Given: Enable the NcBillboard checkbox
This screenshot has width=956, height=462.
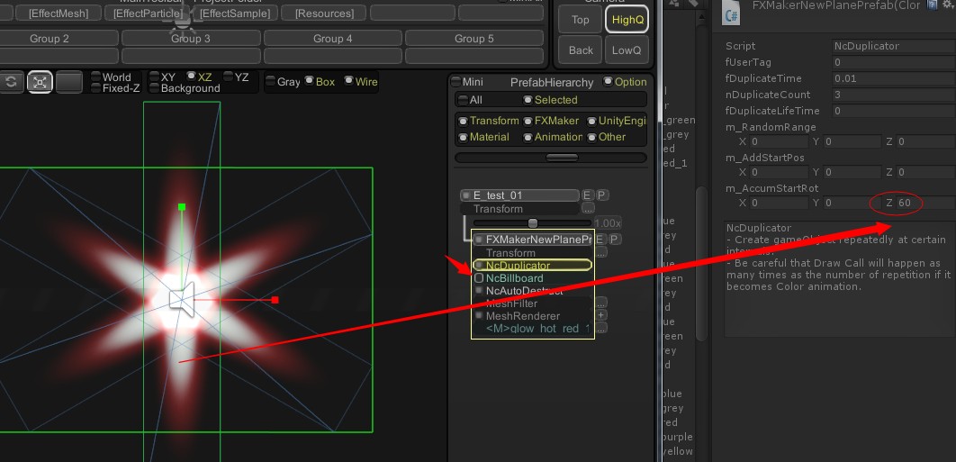Looking at the screenshot, I should coord(479,278).
